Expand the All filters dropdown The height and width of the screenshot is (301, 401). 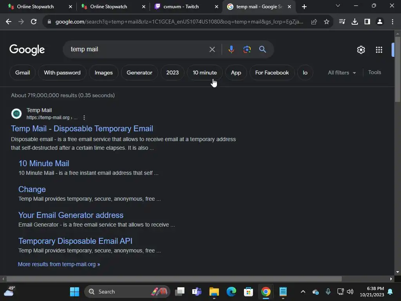pyautogui.click(x=341, y=73)
